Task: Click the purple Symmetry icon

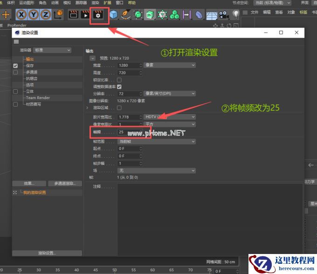Action: pyautogui.click(x=186, y=14)
